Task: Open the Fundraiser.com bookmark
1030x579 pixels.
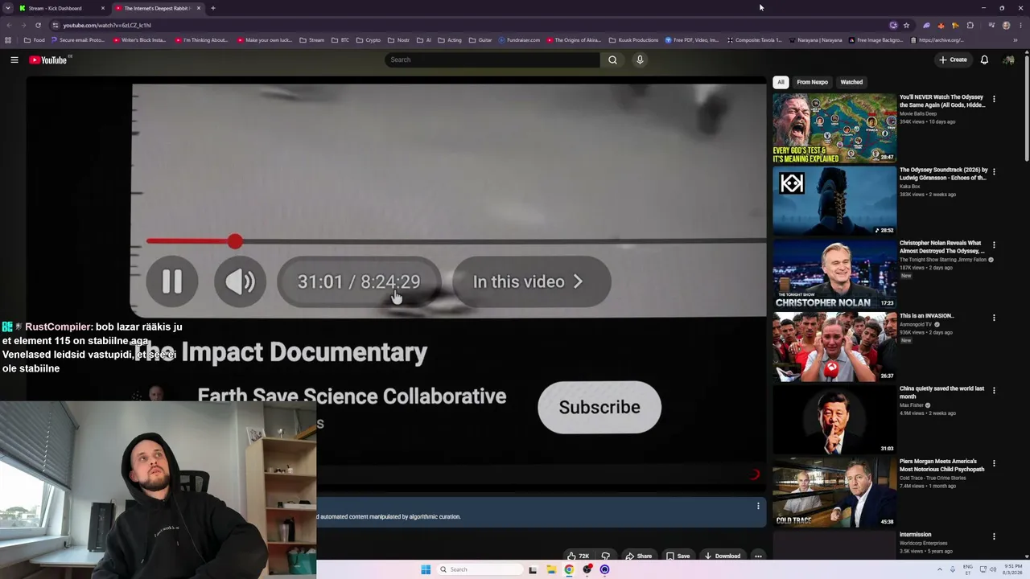Action: 519,40
